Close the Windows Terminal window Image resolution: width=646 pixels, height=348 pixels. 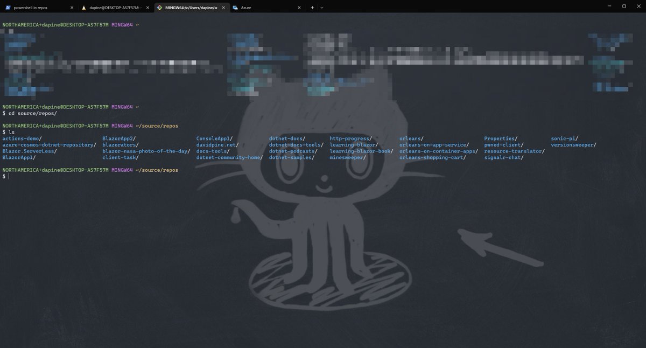638,6
